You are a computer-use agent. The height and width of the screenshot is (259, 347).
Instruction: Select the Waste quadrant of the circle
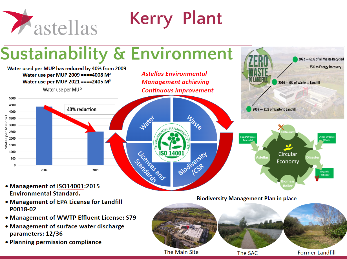(x=195, y=119)
